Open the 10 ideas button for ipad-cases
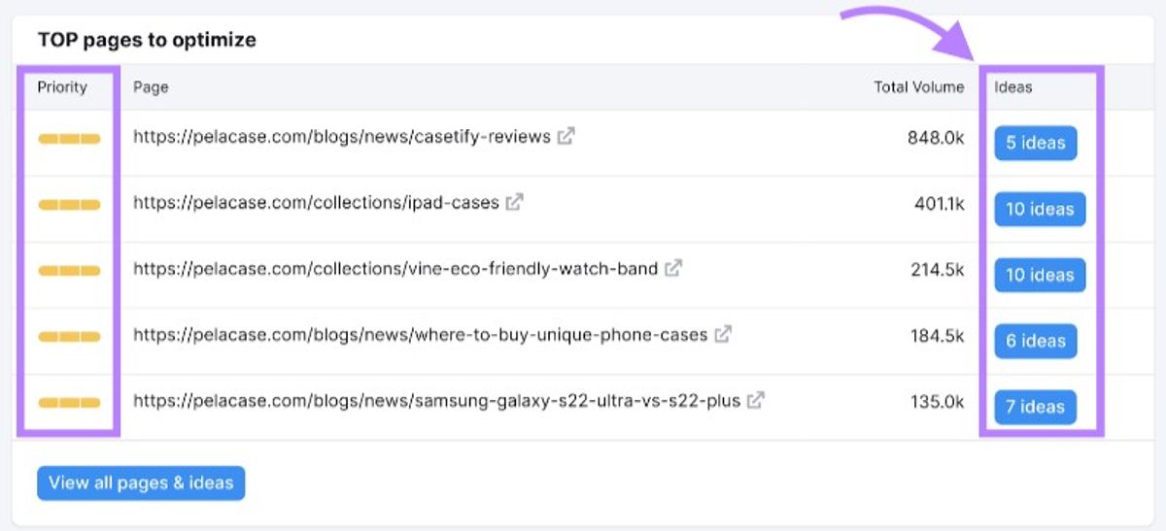1166x531 pixels. click(x=1040, y=209)
